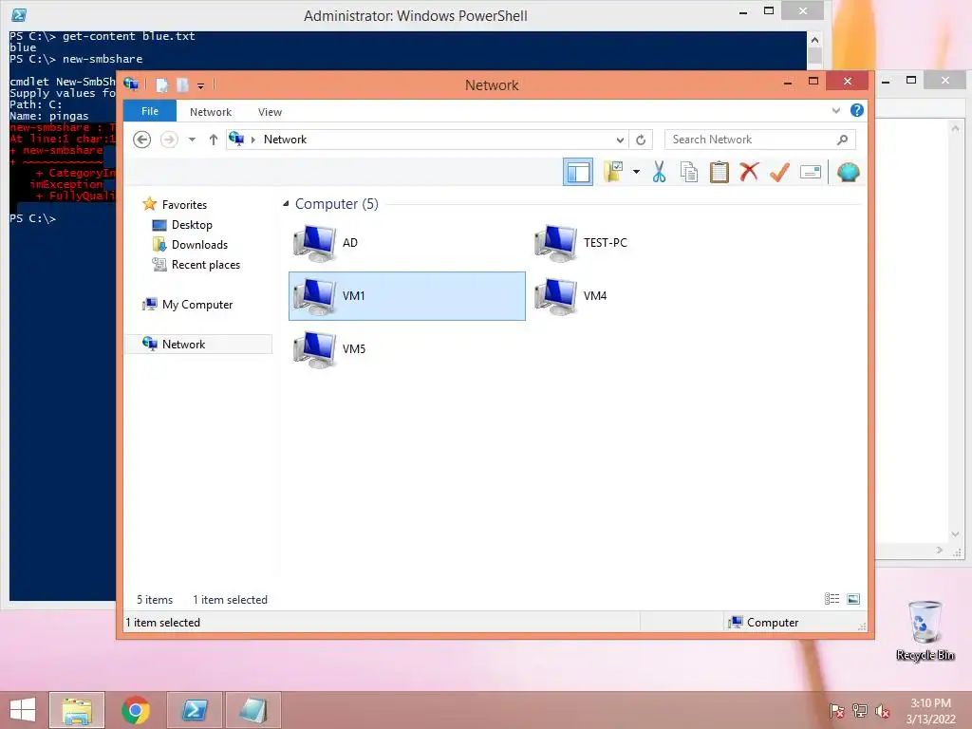Expand the folder options dropdown arrow
This screenshot has height=729, width=972.
coord(636,172)
